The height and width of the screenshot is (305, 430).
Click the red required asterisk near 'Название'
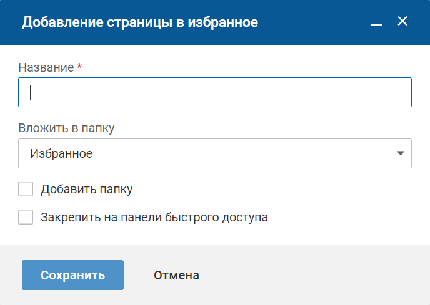coord(79,66)
